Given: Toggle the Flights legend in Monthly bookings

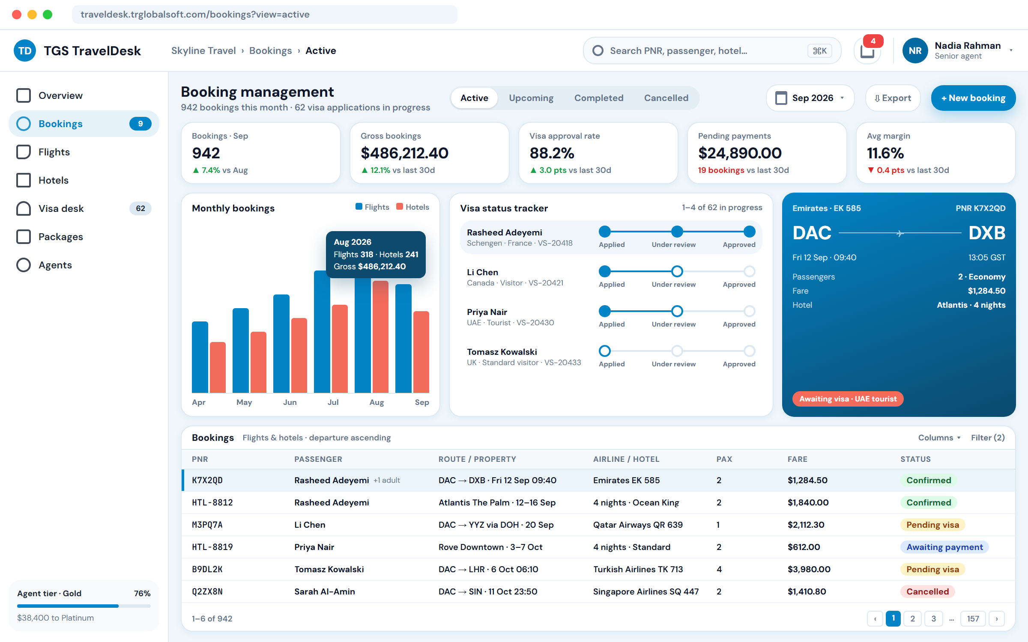Looking at the screenshot, I should pos(372,207).
